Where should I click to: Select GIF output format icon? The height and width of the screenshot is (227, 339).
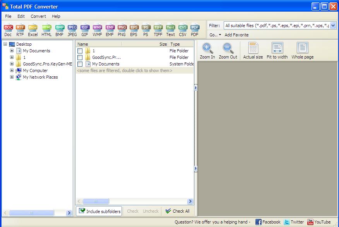click(x=85, y=30)
